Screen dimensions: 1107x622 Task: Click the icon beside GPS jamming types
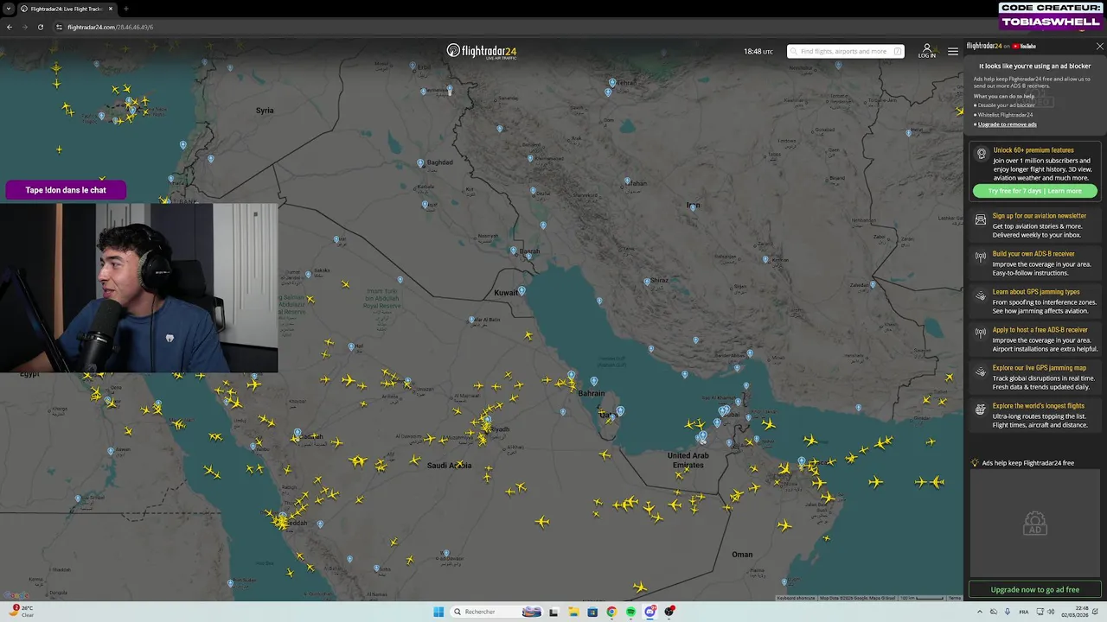point(981,295)
